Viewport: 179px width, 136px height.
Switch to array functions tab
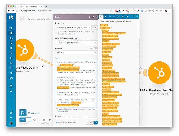[x=123, y=17]
